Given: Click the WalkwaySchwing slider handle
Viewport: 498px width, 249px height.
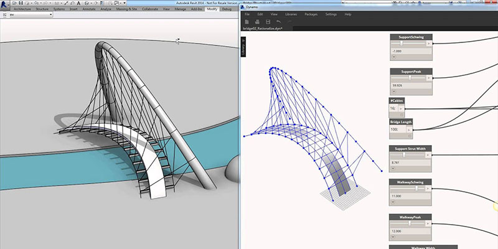Looking at the screenshot, I should (x=416, y=189).
